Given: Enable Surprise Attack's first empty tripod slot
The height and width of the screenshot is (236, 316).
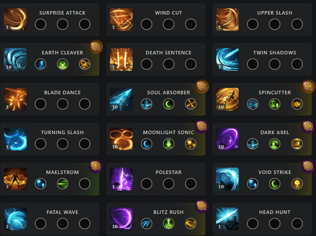Looking at the screenshot, I should click(x=41, y=24).
